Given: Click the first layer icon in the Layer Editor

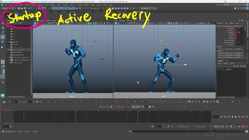Looking at the screenshot, I should point(235,66).
